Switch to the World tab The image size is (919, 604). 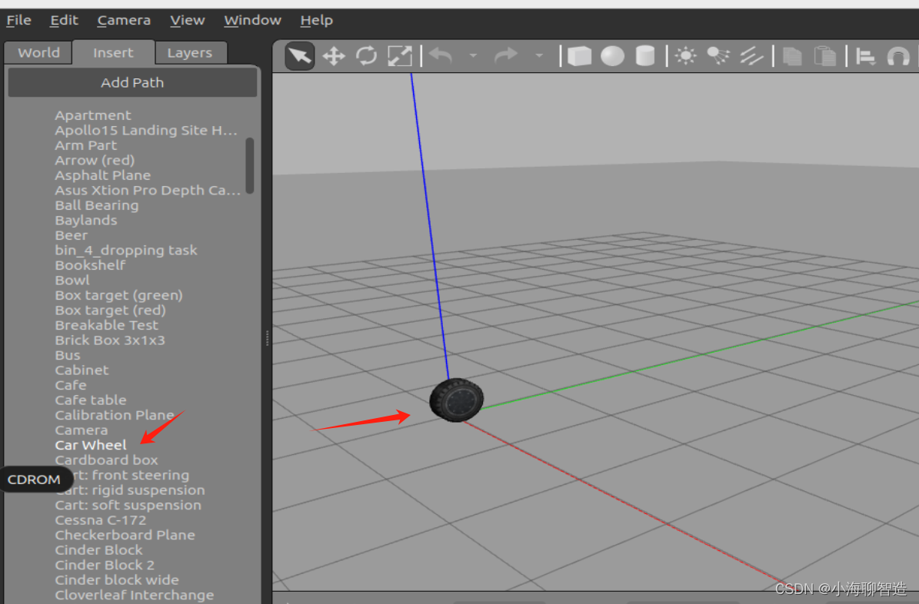click(38, 53)
